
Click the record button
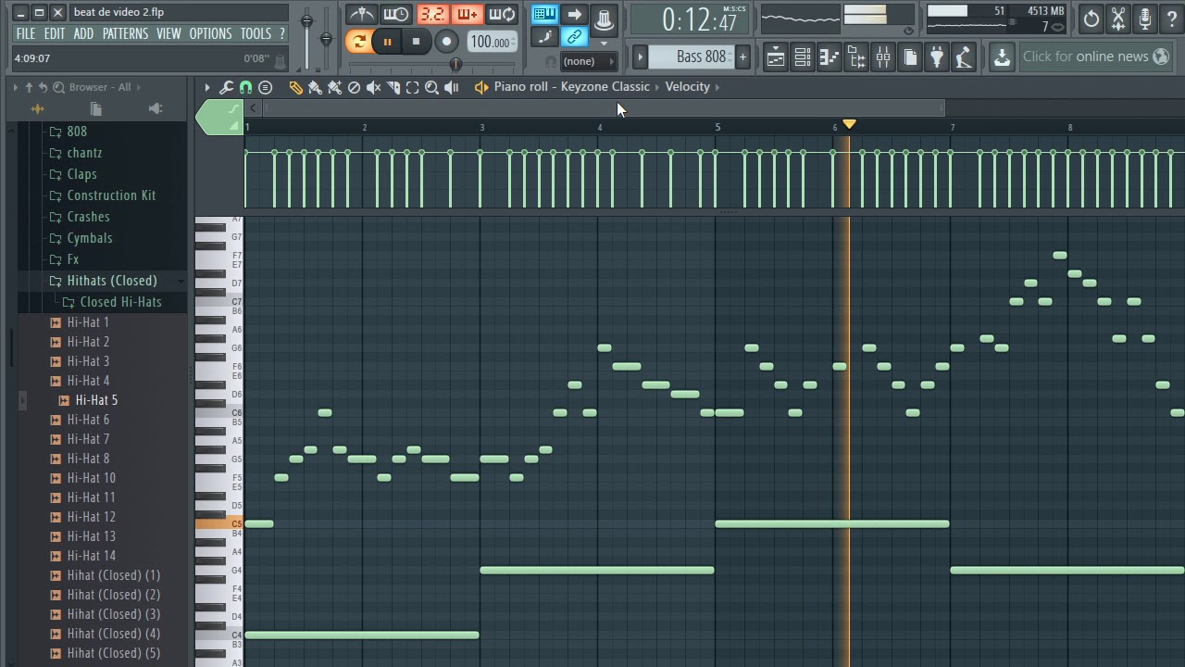[446, 41]
